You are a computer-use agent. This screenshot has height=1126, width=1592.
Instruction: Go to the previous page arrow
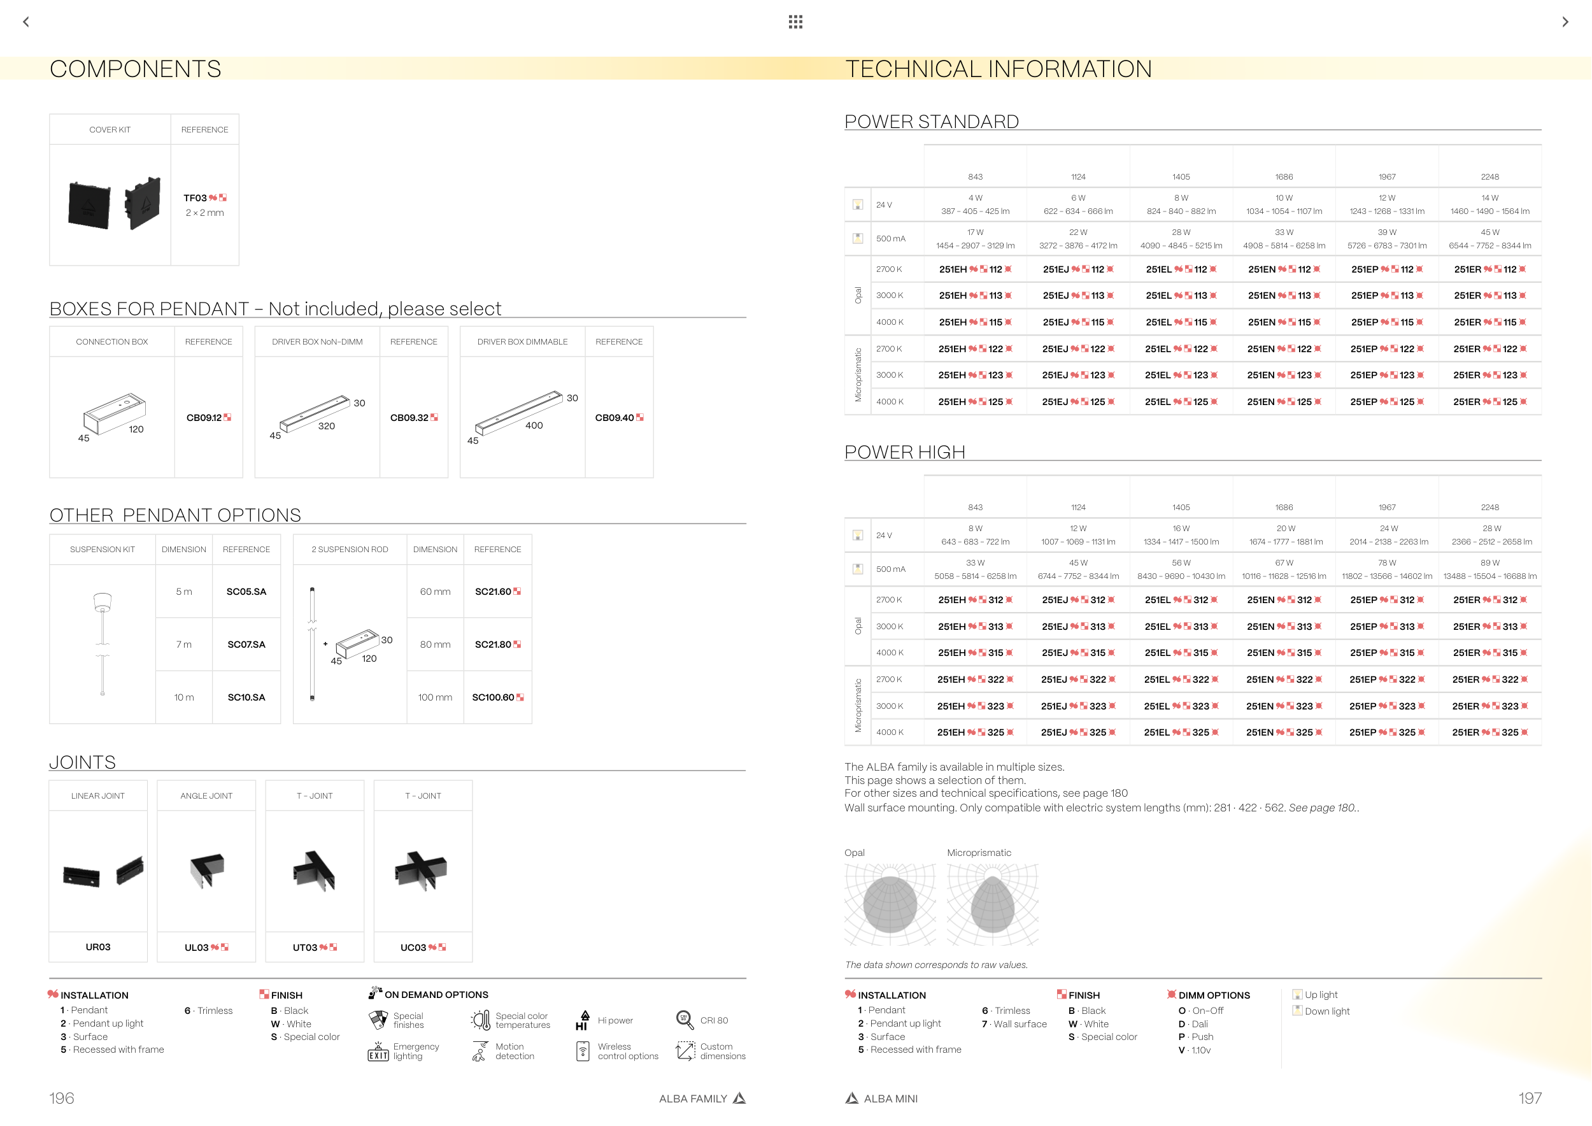[25, 22]
